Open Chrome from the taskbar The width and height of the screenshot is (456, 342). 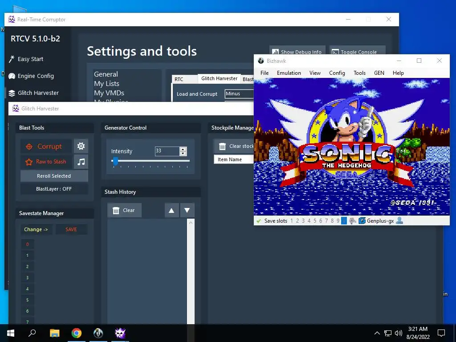point(77,333)
